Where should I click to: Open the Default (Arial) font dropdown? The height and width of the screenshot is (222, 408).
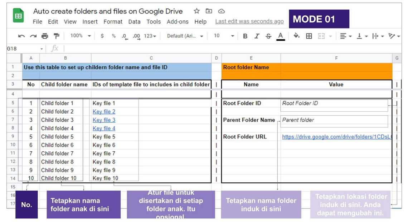(185, 36)
